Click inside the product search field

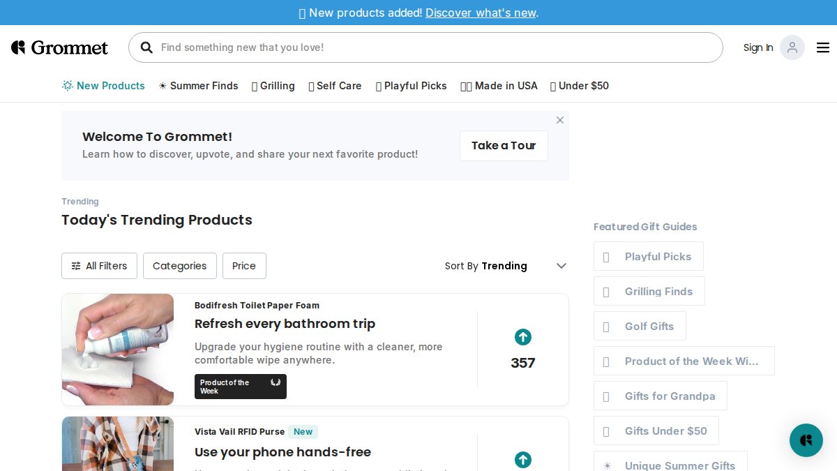coord(425,47)
